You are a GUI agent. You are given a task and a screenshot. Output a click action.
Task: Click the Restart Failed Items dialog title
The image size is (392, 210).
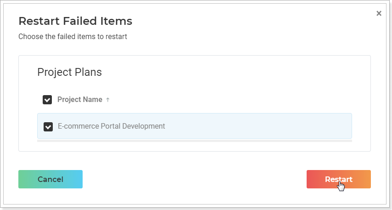tap(75, 21)
